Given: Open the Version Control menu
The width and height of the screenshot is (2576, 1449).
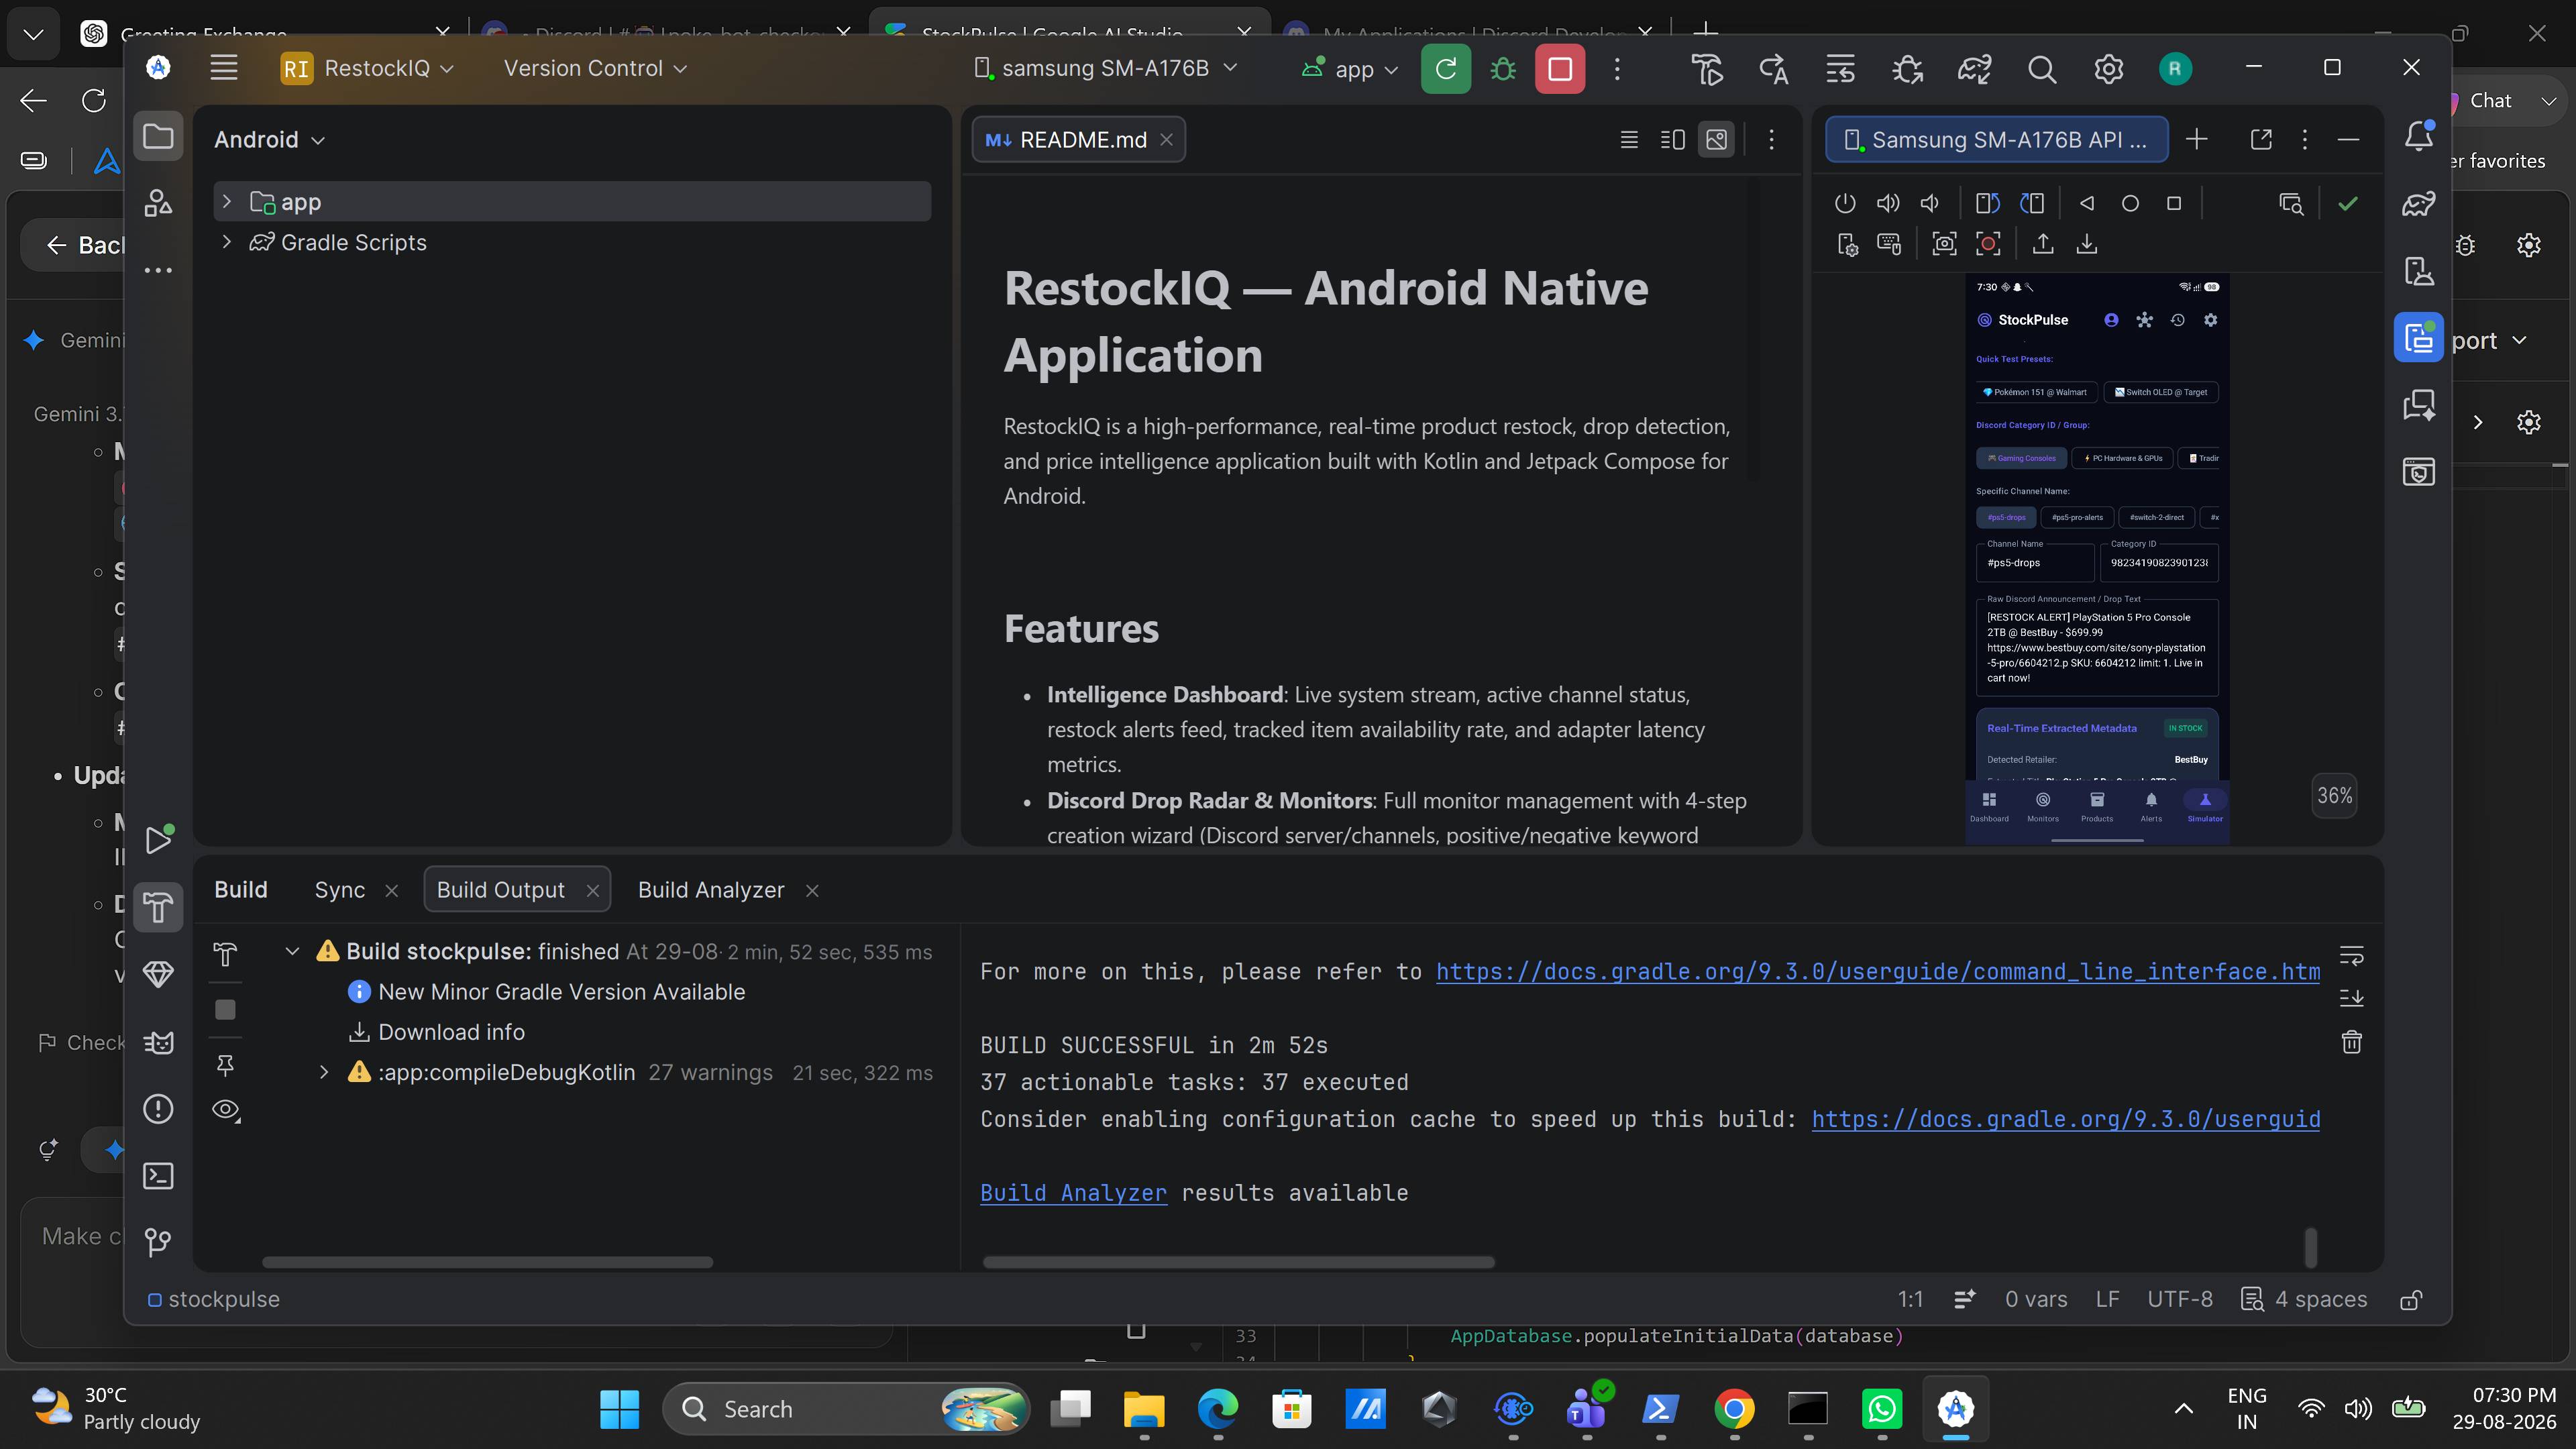Looking at the screenshot, I should pyautogui.click(x=595, y=68).
